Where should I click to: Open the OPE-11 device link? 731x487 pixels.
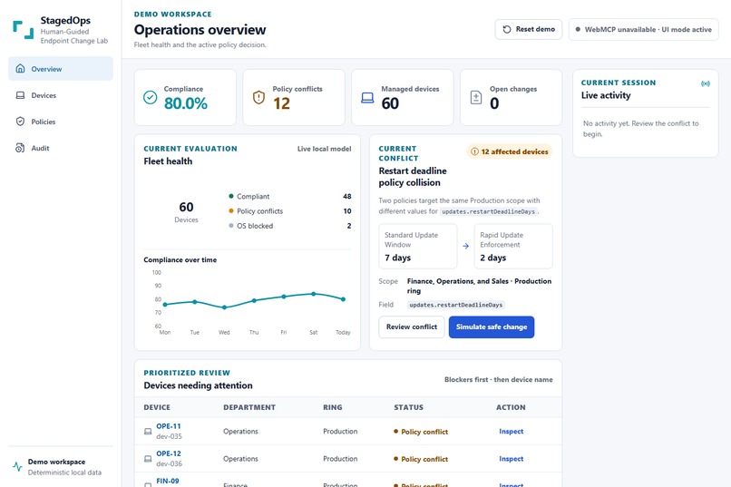pyautogui.click(x=169, y=426)
